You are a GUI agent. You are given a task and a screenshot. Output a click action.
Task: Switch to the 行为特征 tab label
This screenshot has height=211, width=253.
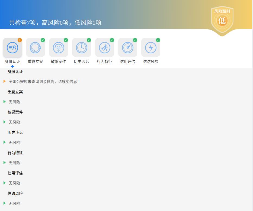(x=105, y=61)
